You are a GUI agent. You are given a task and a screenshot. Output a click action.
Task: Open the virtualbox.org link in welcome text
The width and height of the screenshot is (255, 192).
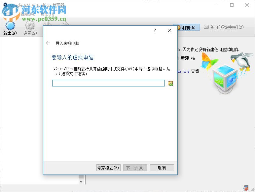tap(183, 72)
